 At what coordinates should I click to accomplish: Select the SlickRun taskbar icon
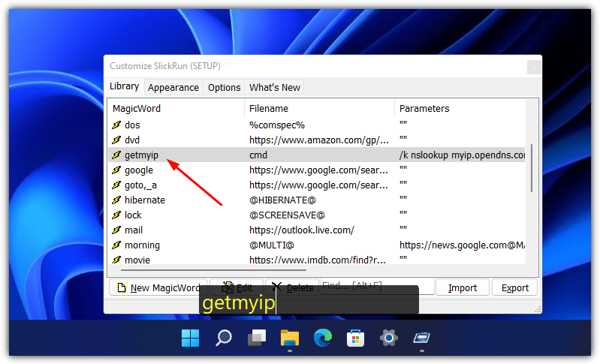click(x=422, y=338)
